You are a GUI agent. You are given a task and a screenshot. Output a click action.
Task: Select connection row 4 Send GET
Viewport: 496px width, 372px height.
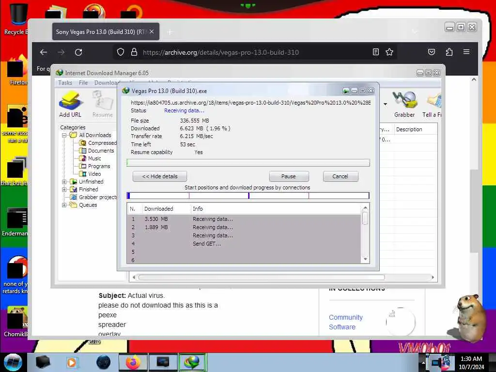pyautogui.click(x=244, y=244)
